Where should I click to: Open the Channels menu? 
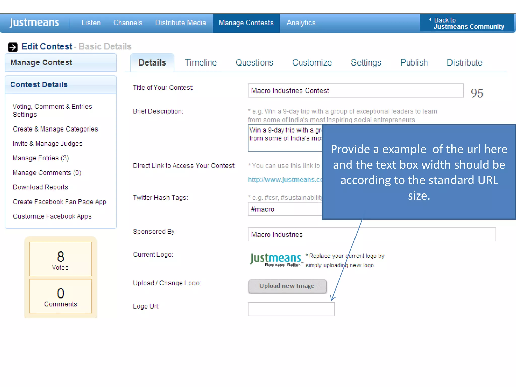(128, 23)
